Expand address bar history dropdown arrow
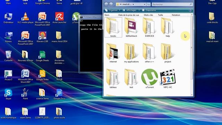222x125 pixels. pyautogui.click(x=144, y=5)
